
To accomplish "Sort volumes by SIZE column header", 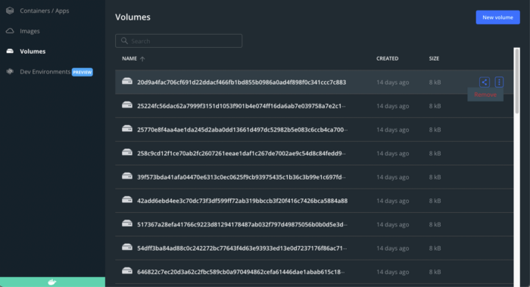I will pos(434,58).
